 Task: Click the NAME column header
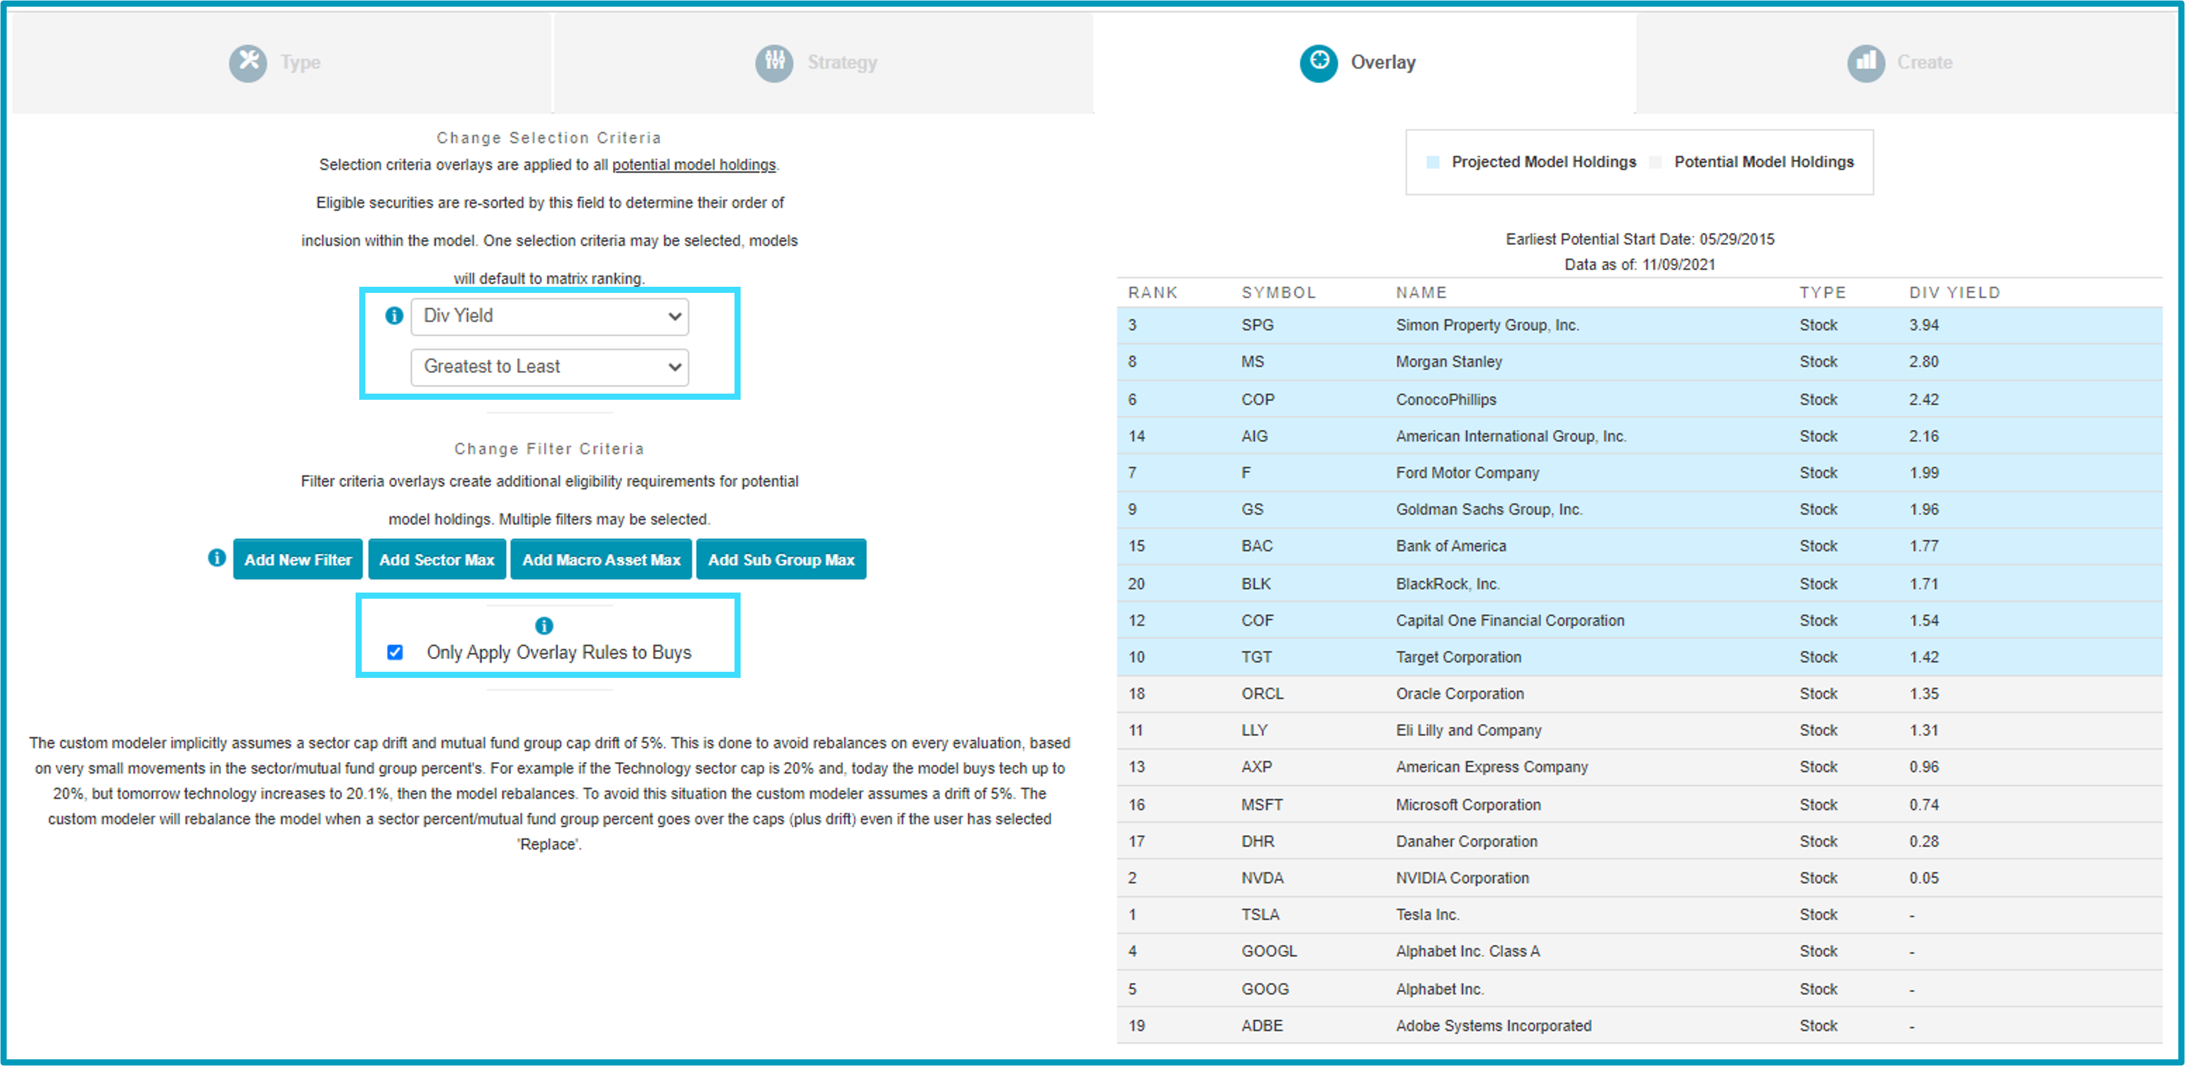point(1422,292)
